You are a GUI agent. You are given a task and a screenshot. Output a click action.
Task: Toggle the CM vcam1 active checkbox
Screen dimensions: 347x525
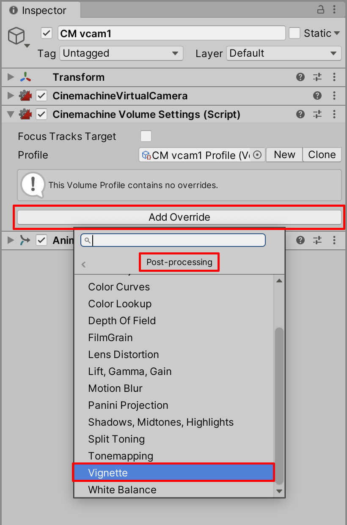pyautogui.click(x=47, y=33)
